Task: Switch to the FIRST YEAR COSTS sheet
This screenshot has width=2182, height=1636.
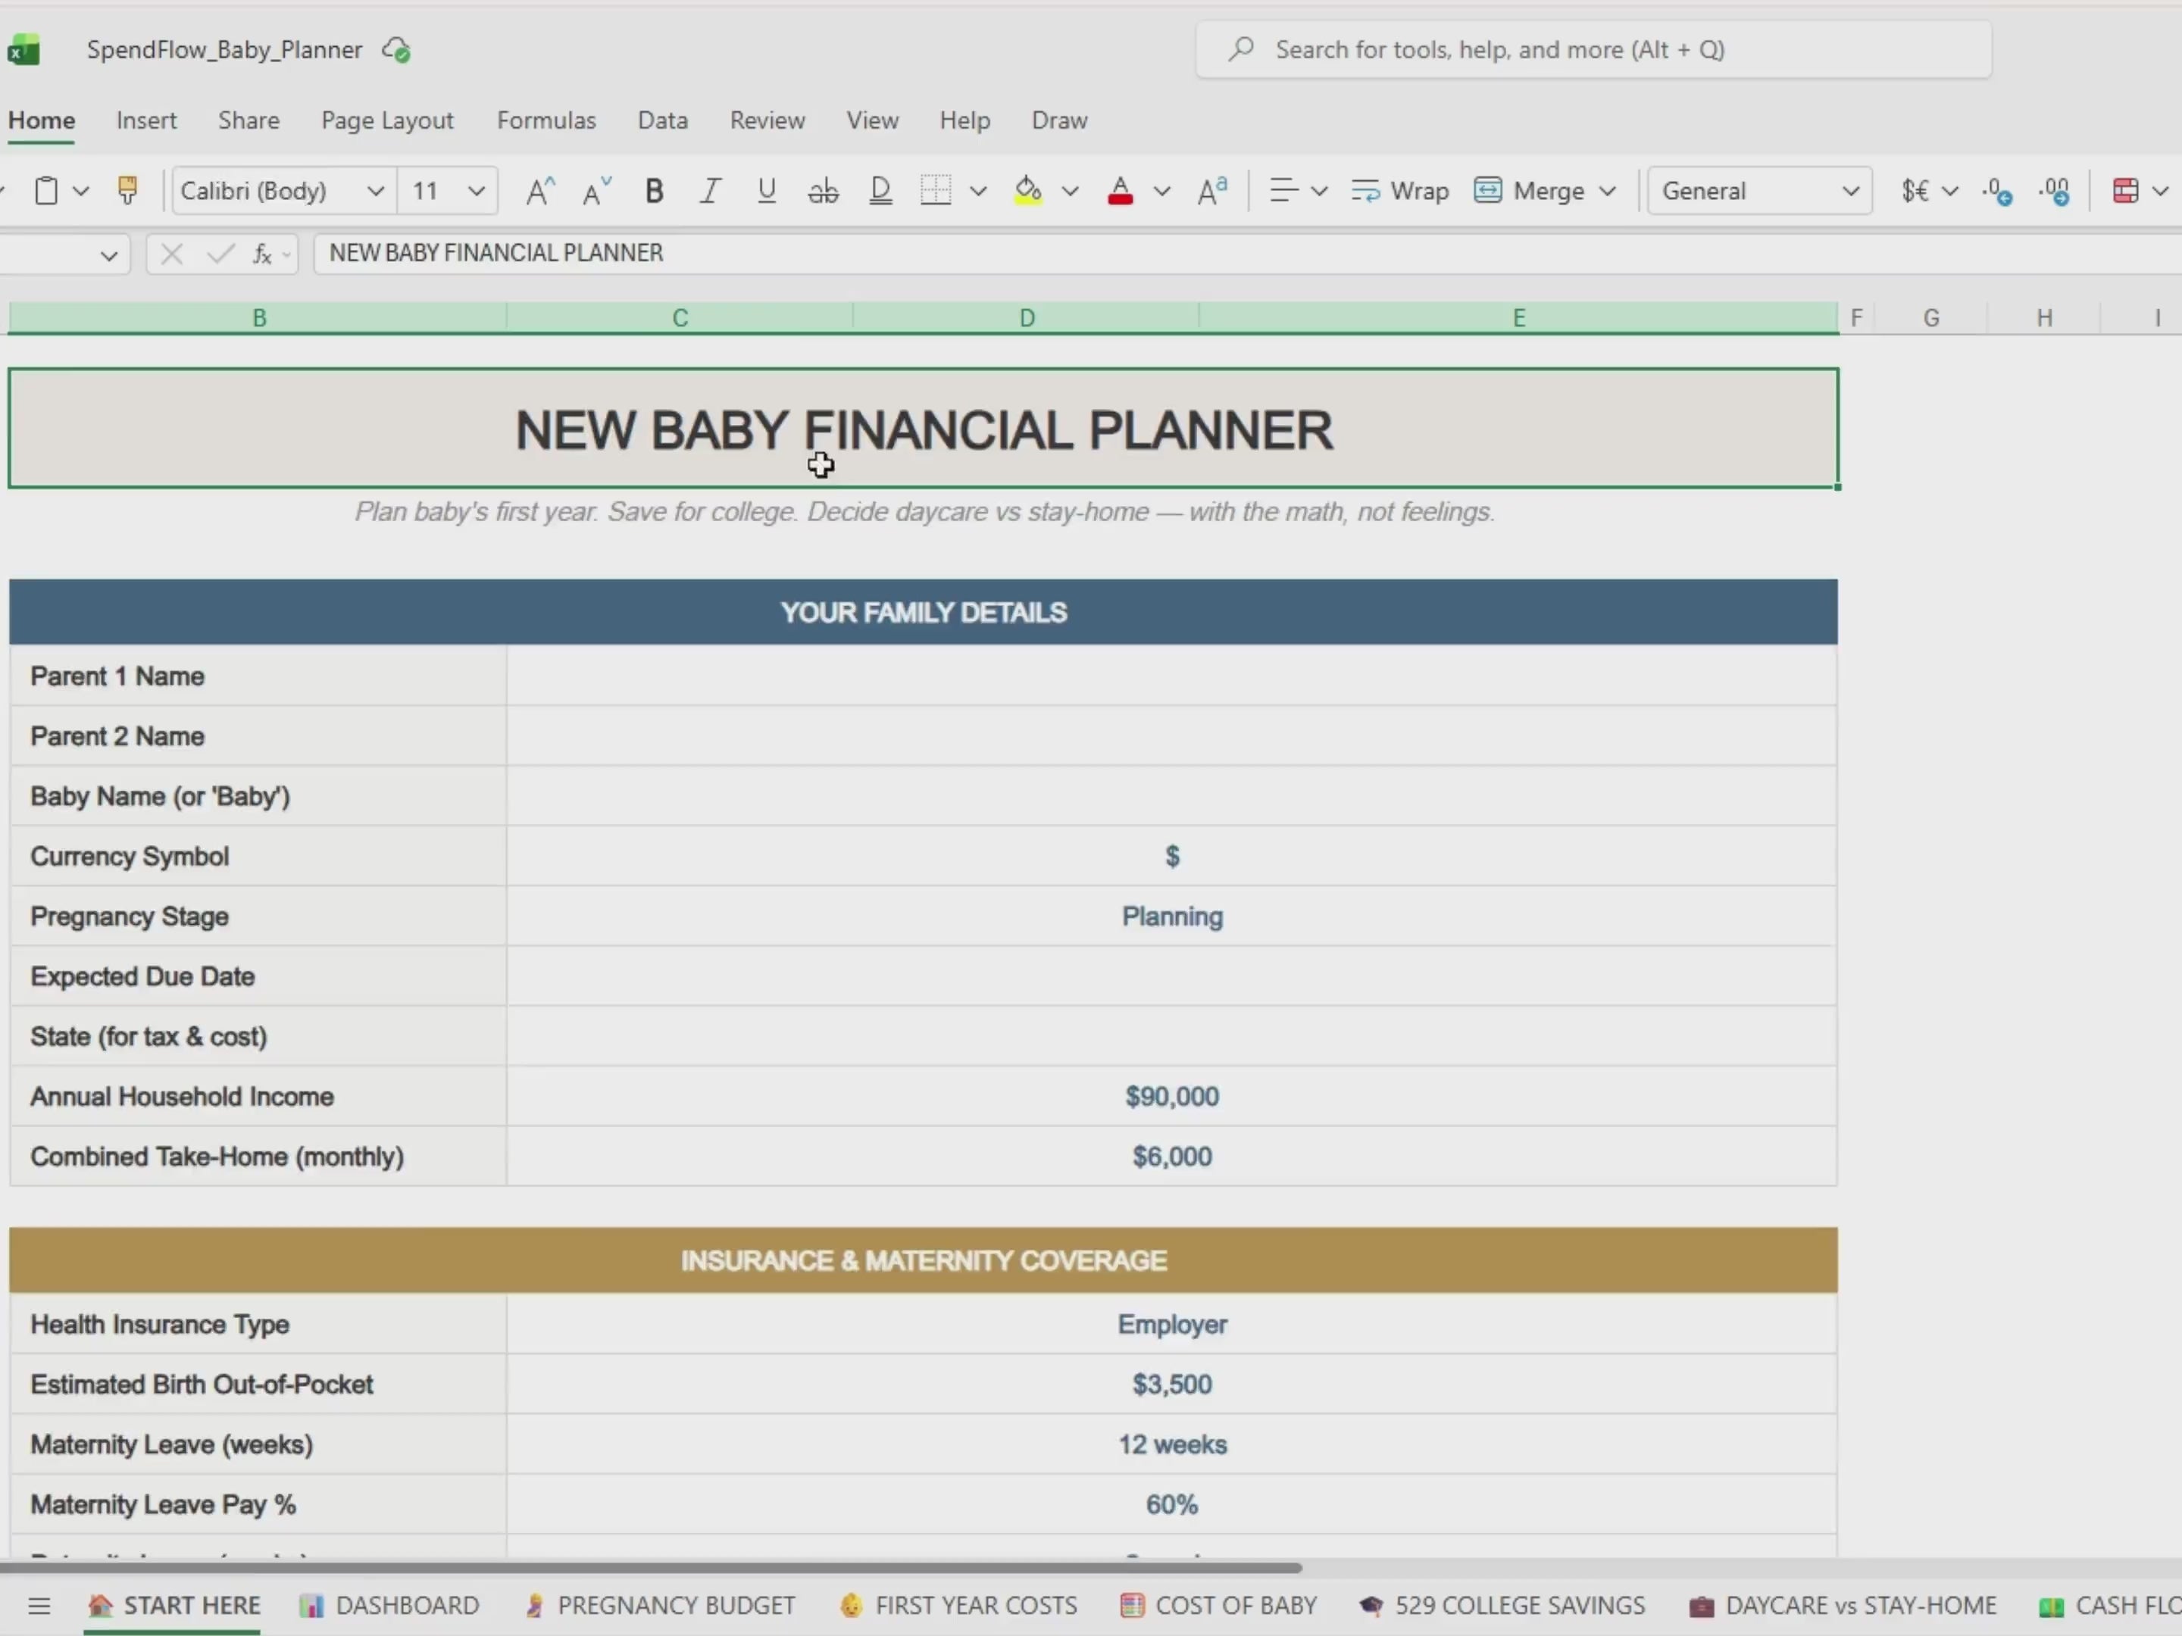Action: point(958,1606)
